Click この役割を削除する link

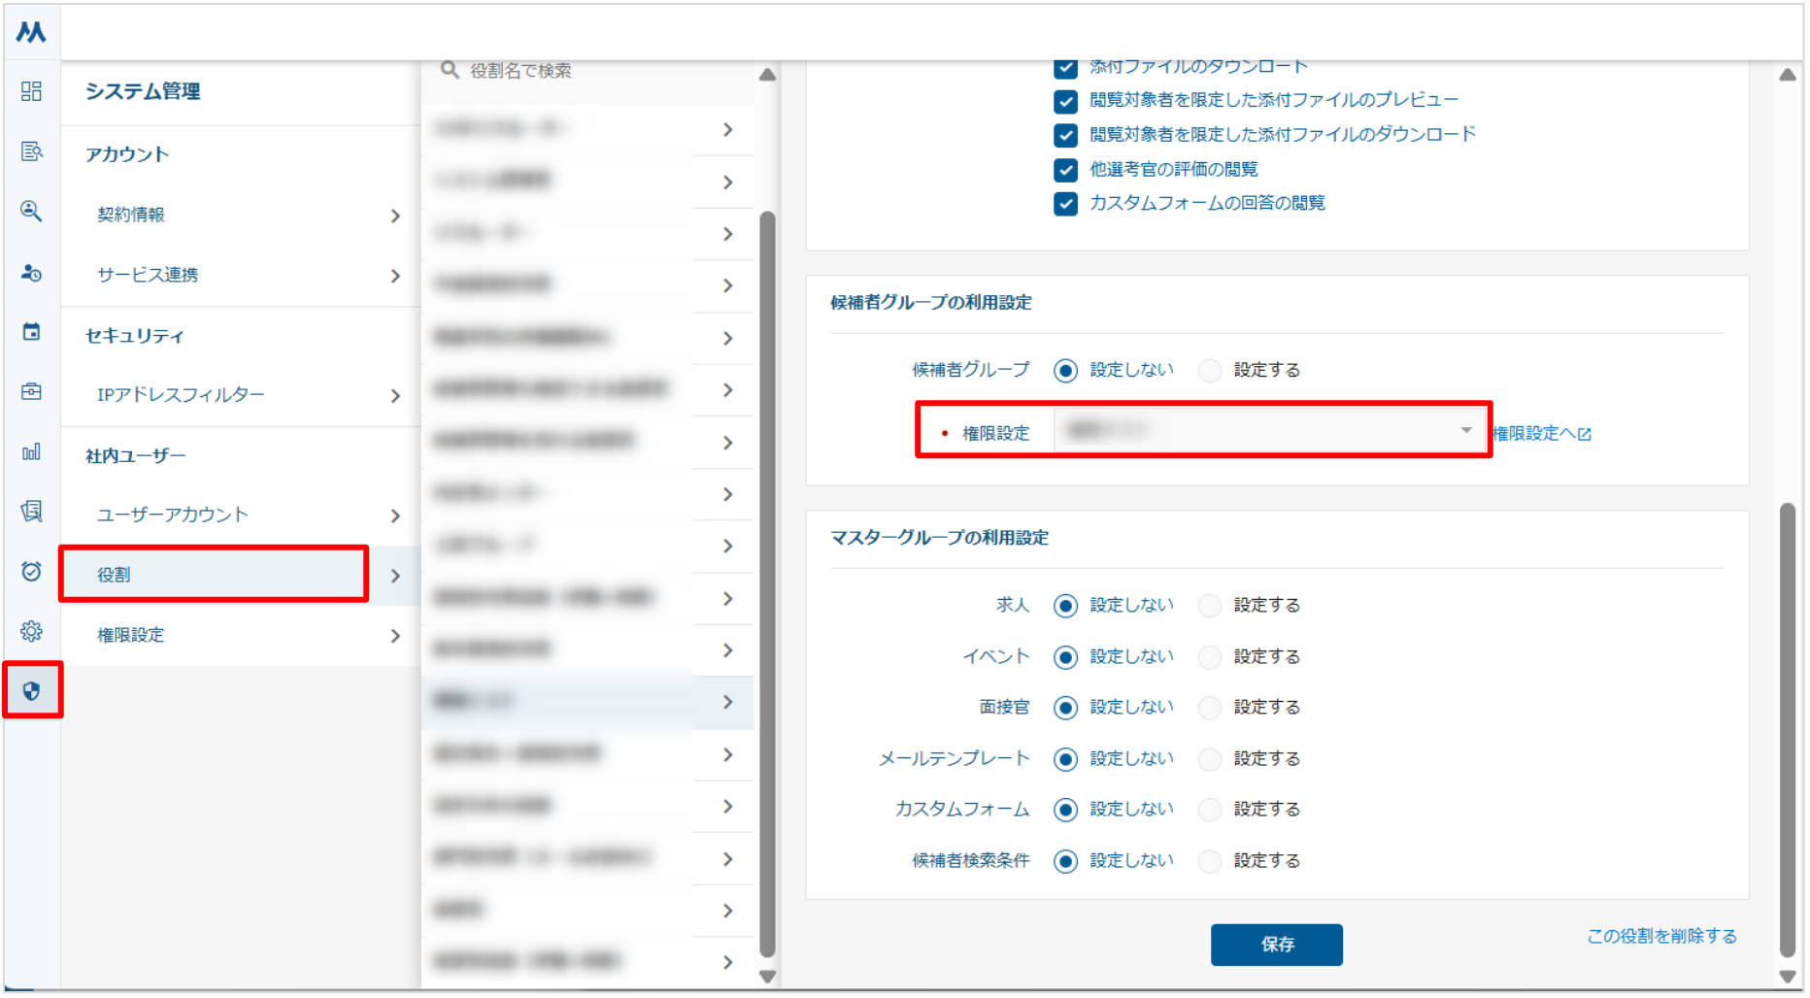pyautogui.click(x=1661, y=937)
